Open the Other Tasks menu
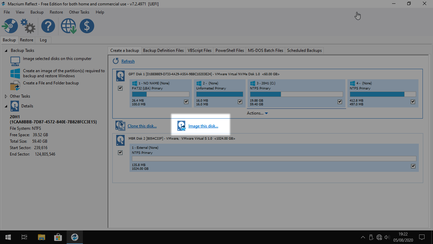This screenshot has height=244, width=433. coord(79,12)
